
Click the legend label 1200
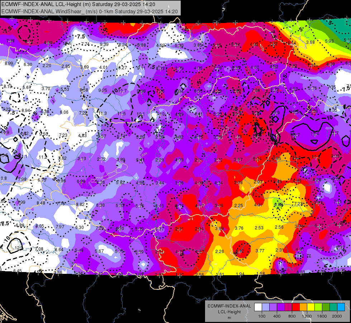[x=307, y=316]
